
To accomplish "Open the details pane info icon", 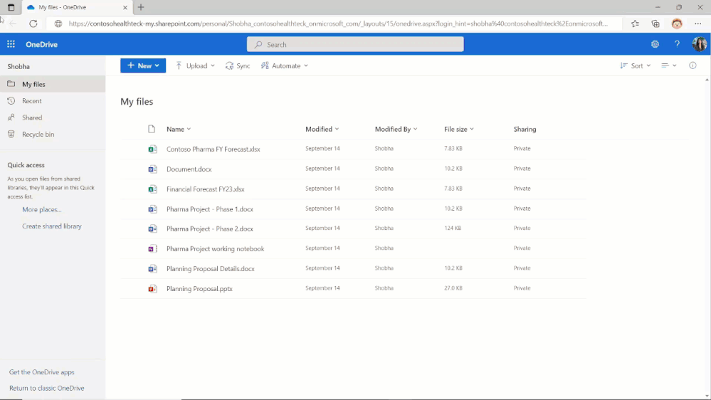I will (x=692, y=65).
